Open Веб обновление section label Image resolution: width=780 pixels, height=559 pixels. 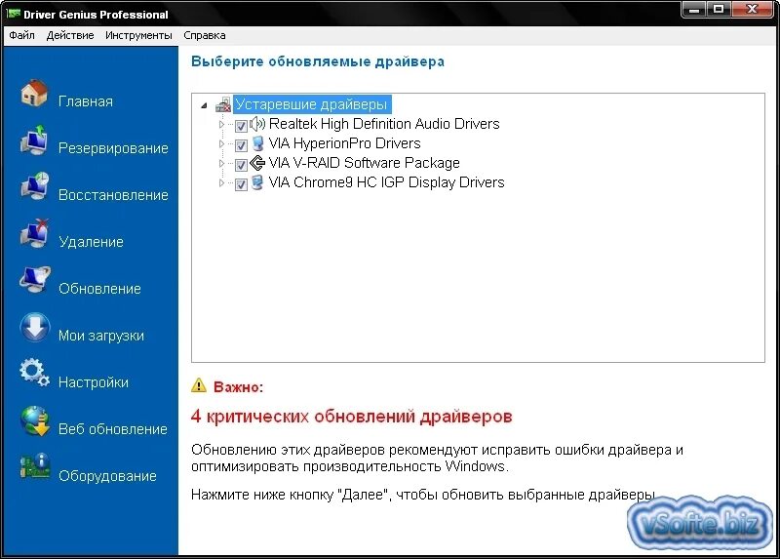(x=113, y=429)
